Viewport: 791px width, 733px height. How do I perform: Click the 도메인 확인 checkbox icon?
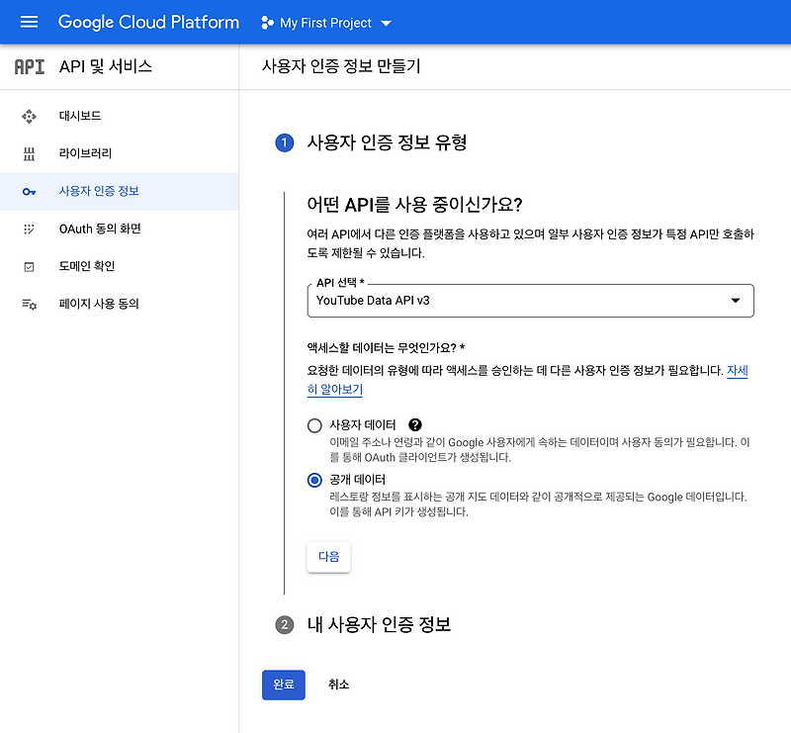29,266
